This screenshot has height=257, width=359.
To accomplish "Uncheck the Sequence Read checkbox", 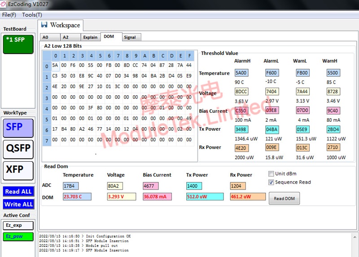I will point(271,182).
